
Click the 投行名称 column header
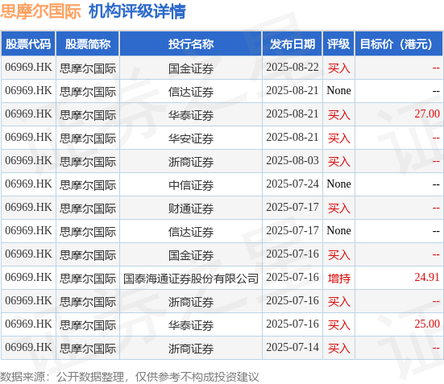point(191,43)
